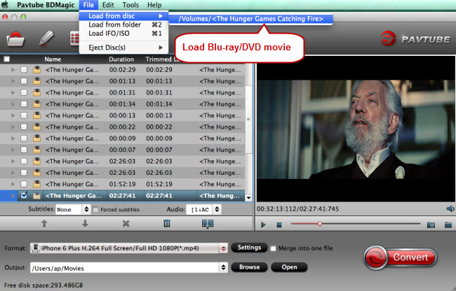Select the Hunger Games Catching Fire volume
The width and height of the screenshot is (456, 291).
coord(250,19)
